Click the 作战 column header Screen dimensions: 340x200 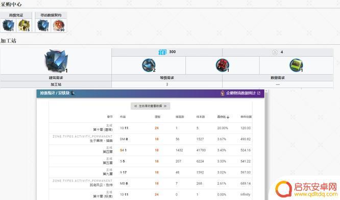123,117
